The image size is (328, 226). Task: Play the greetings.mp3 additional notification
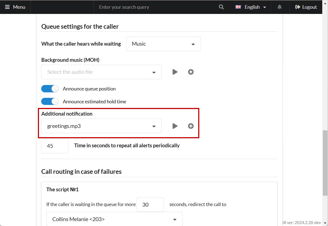175,126
